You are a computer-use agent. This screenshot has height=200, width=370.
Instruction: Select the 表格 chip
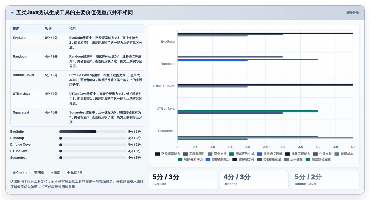39,173
